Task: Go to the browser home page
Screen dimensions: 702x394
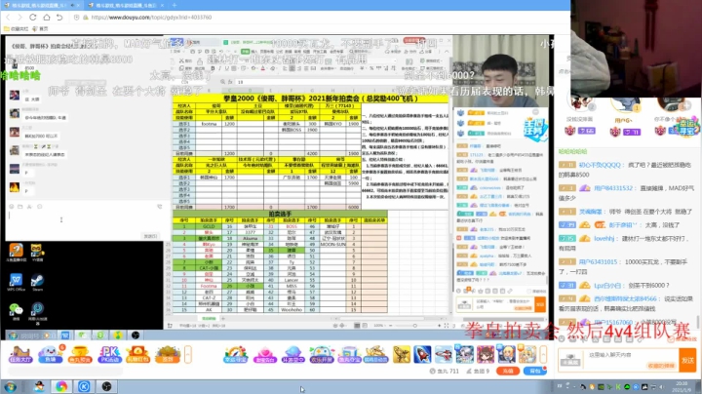Action: pyautogui.click(x=47, y=17)
